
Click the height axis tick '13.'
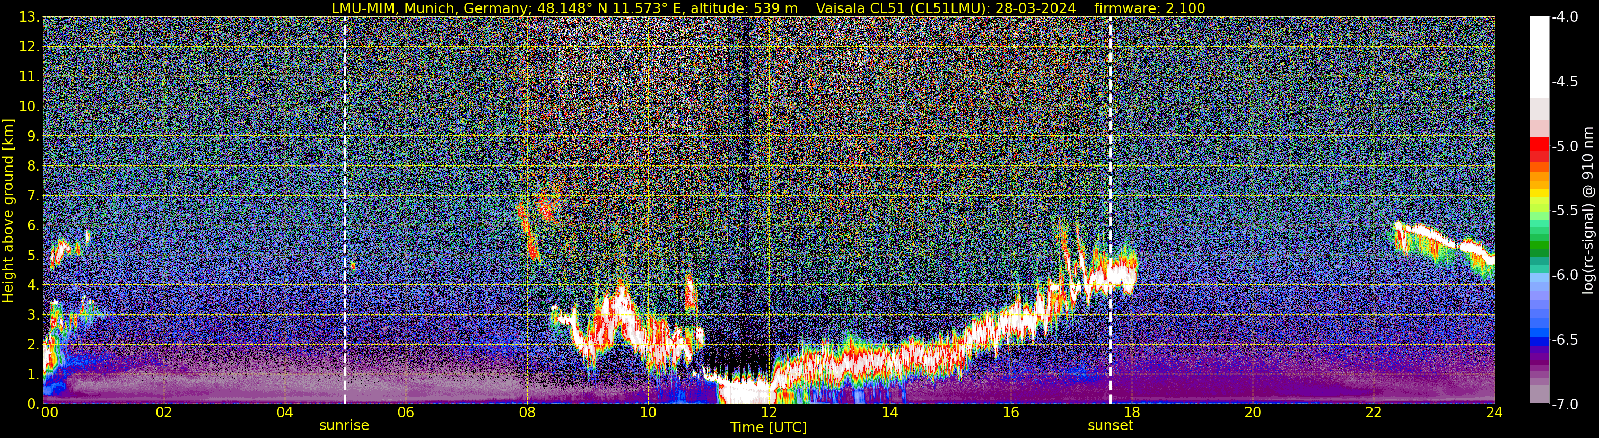(29, 17)
